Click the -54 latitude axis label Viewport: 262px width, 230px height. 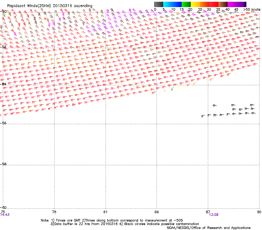click(x=4, y=84)
